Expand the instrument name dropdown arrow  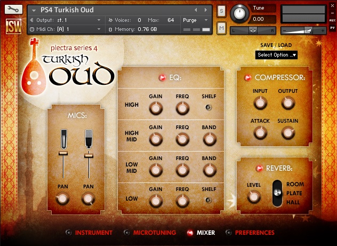34,10
